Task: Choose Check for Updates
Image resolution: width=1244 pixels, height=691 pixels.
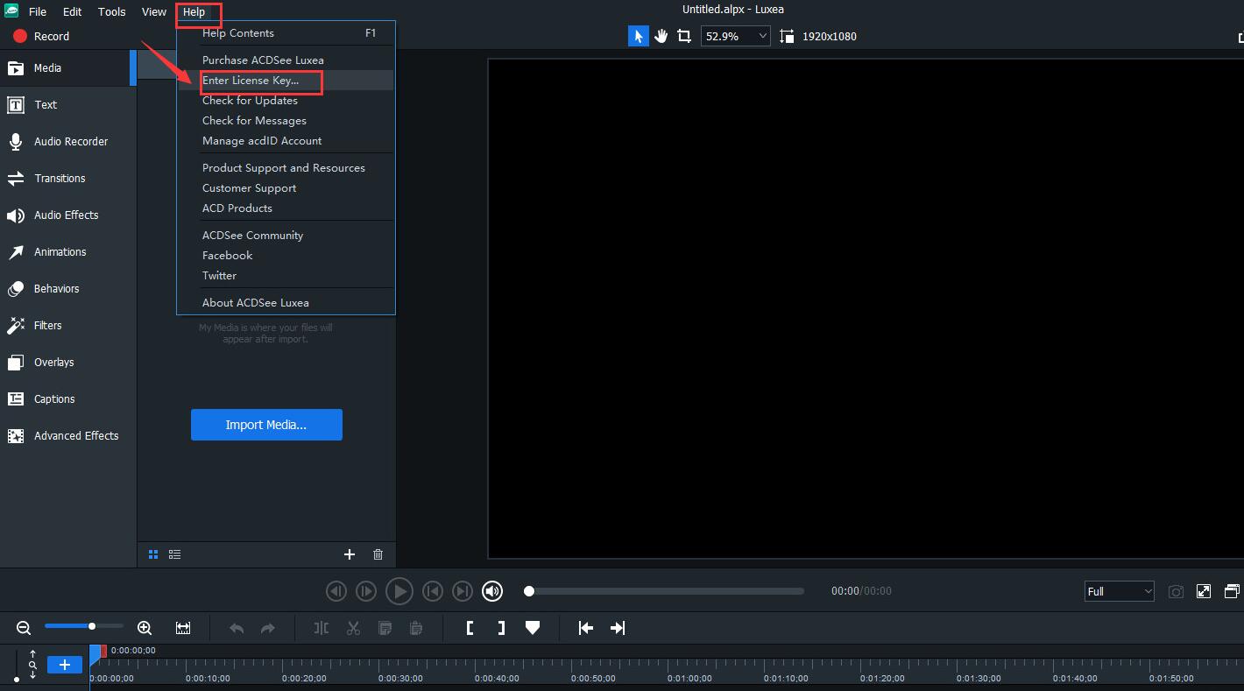Action: tap(286, 100)
